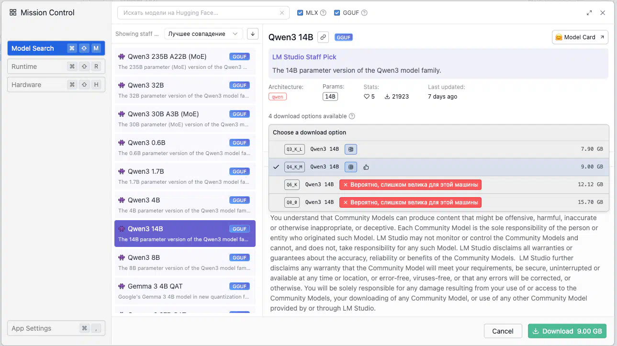Click the Gemma 3 4B QAT model icon

point(122,286)
